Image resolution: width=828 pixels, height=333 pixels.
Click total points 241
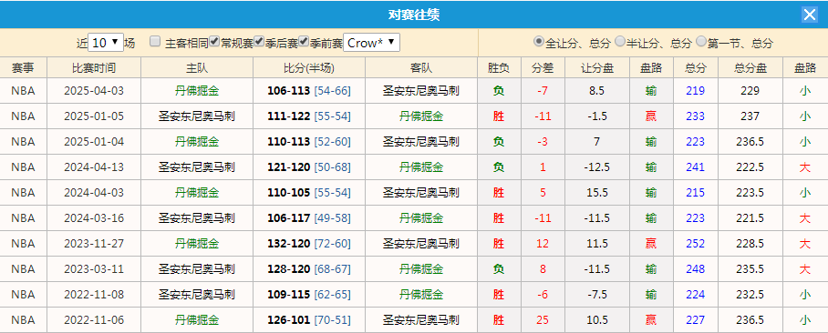click(x=696, y=167)
